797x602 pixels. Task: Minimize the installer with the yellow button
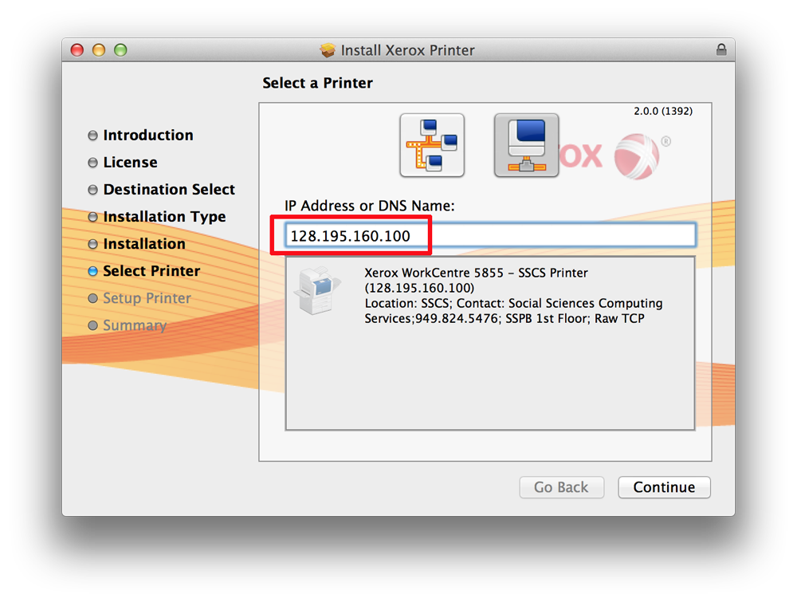[x=99, y=50]
